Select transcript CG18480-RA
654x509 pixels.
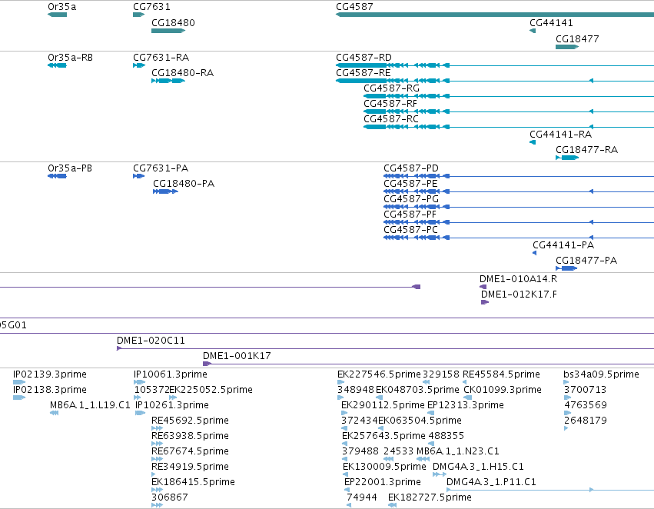click(x=168, y=81)
